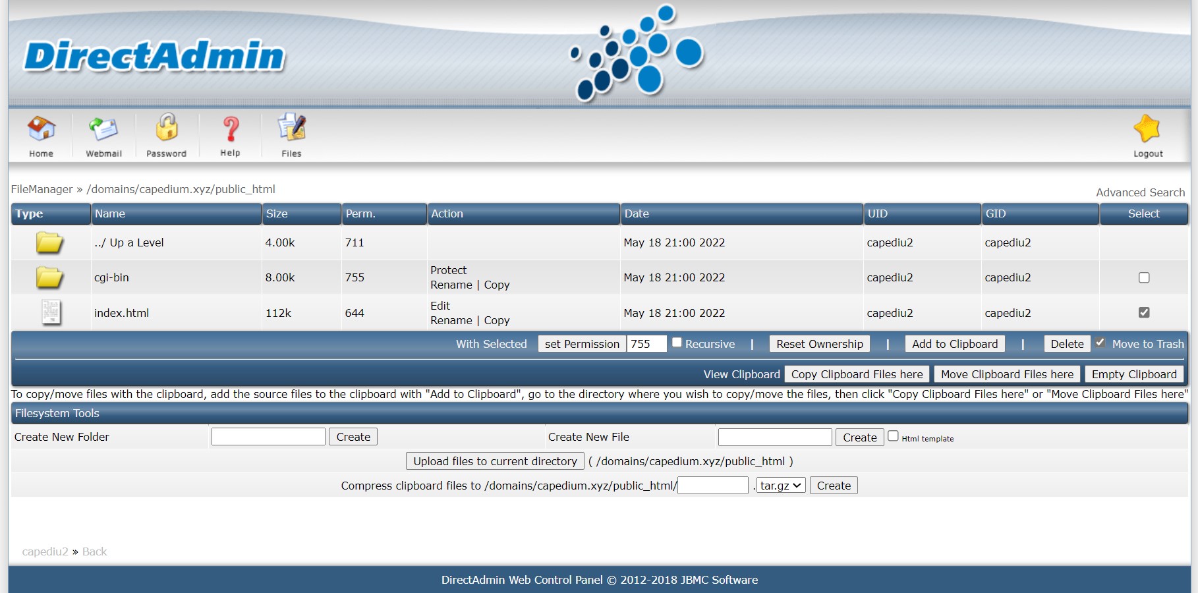Uncheck the index.html row select checkbox
This screenshot has height=593, width=1198.
(1144, 312)
